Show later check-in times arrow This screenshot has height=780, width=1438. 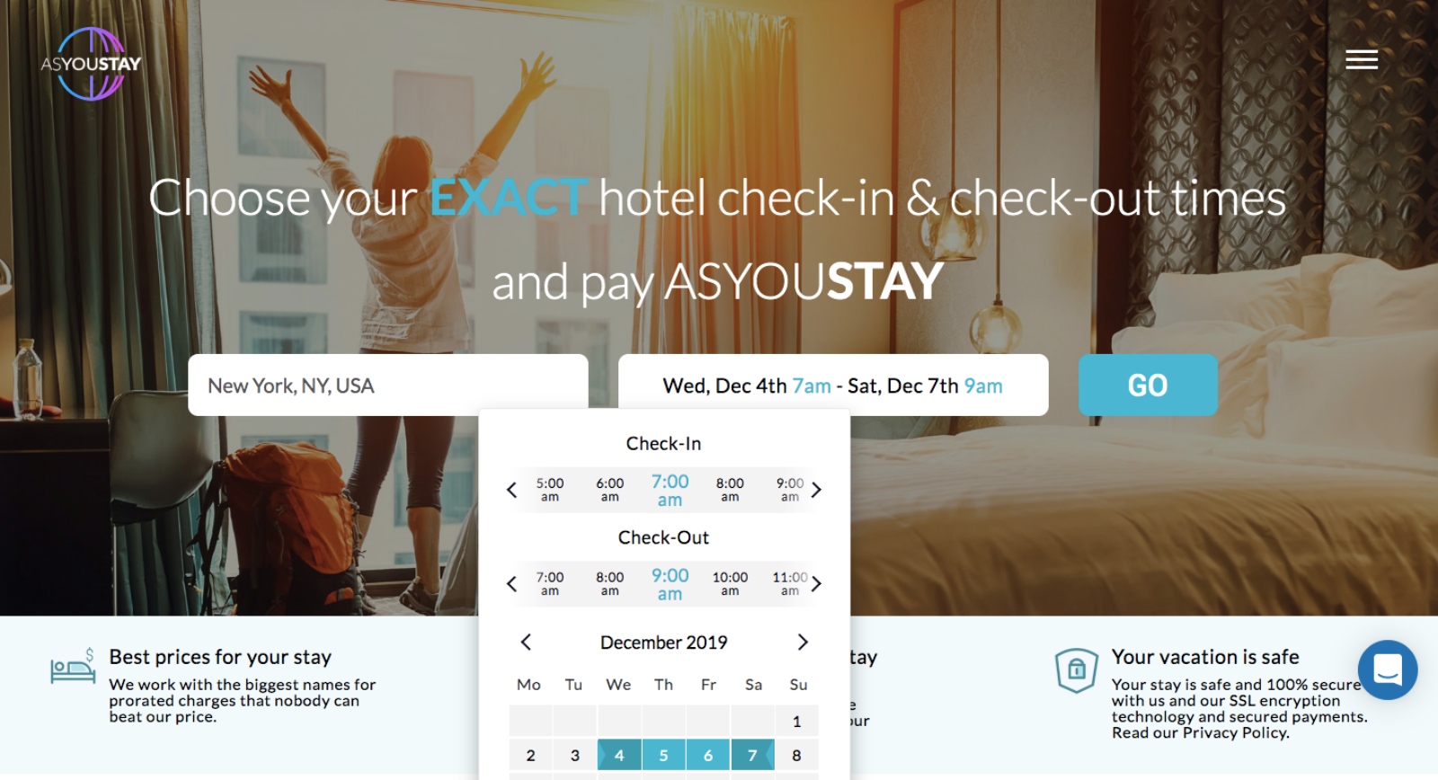pos(816,490)
